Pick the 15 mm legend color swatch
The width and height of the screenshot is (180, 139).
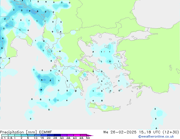pos(44,135)
